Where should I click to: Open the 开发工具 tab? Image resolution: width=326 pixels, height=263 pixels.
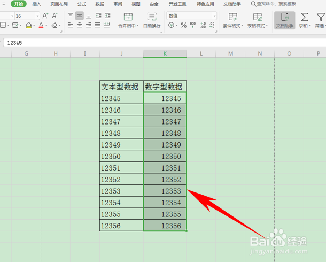coord(177,4)
